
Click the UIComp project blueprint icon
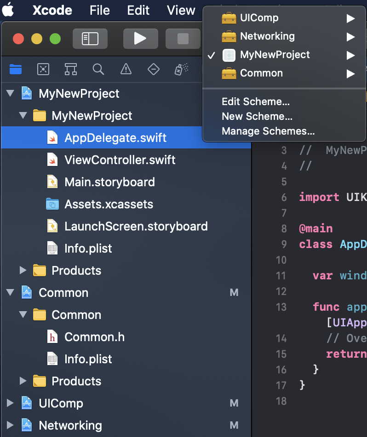click(27, 403)
